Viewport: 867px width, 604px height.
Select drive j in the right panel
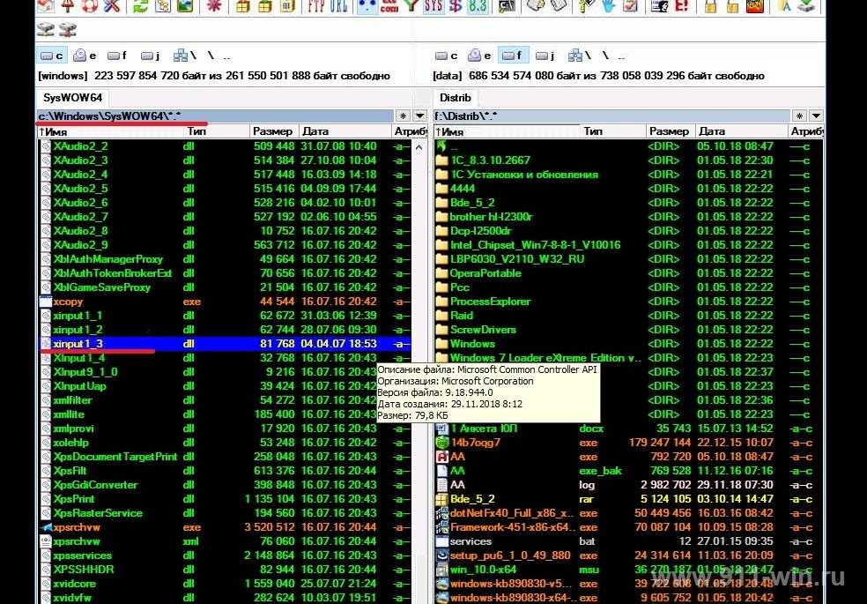tap(545, 56)
